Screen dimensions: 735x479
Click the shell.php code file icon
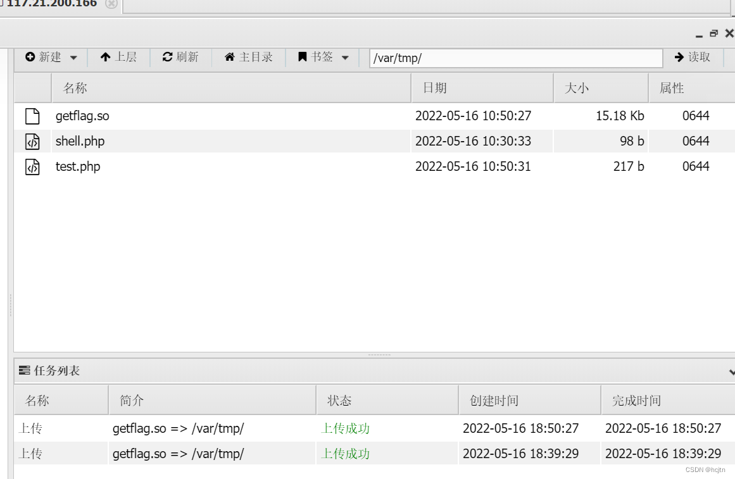(x=32, y=141)
